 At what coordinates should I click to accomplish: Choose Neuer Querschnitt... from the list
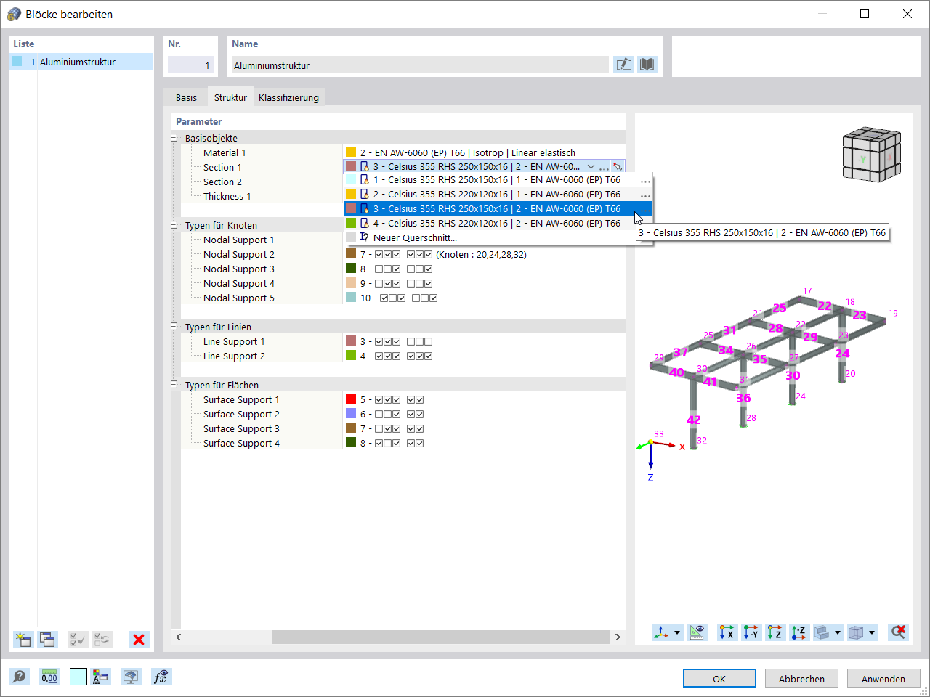pyautogui.click(x=498, y=238)
